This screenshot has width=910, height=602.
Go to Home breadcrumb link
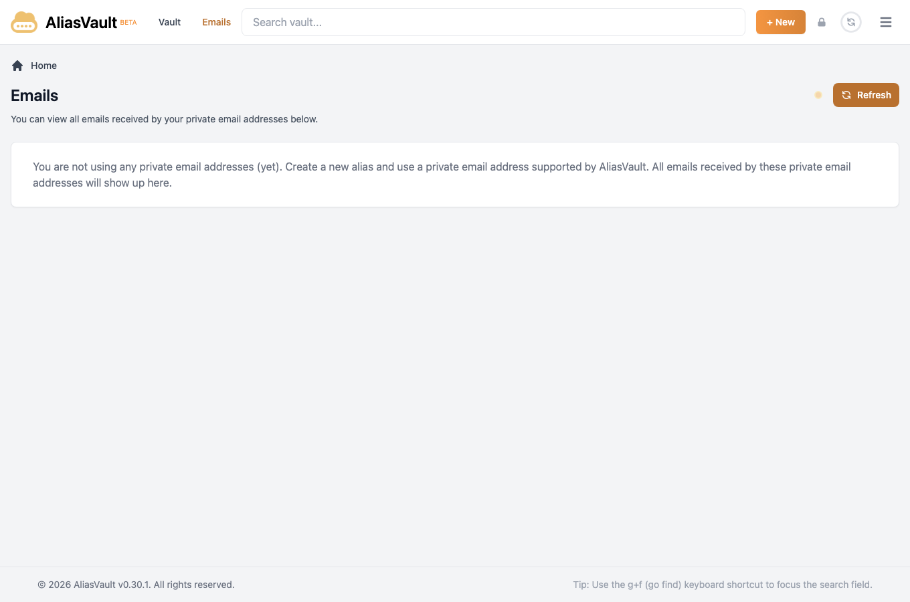tap(43, 66)
